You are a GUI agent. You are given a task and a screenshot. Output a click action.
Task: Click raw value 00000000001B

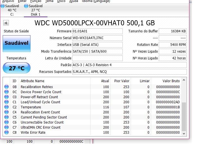[x=168, y=107]
